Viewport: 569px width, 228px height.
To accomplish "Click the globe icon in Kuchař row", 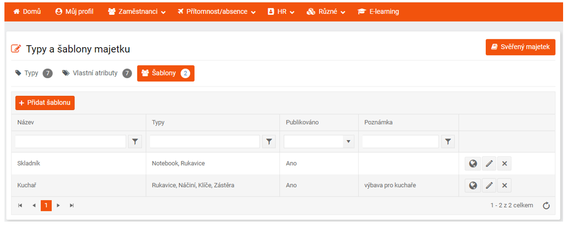I will (x=473, y=186).
